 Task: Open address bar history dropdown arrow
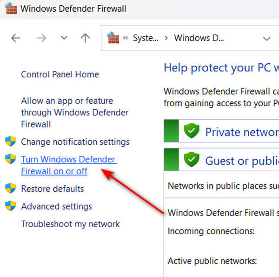tap(267, 39)
